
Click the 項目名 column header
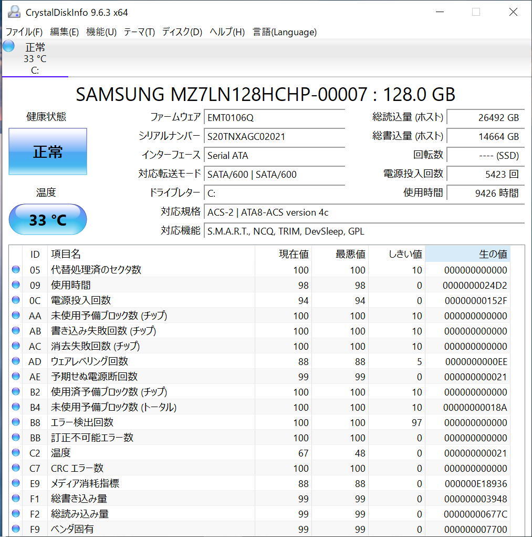point(151,254)
